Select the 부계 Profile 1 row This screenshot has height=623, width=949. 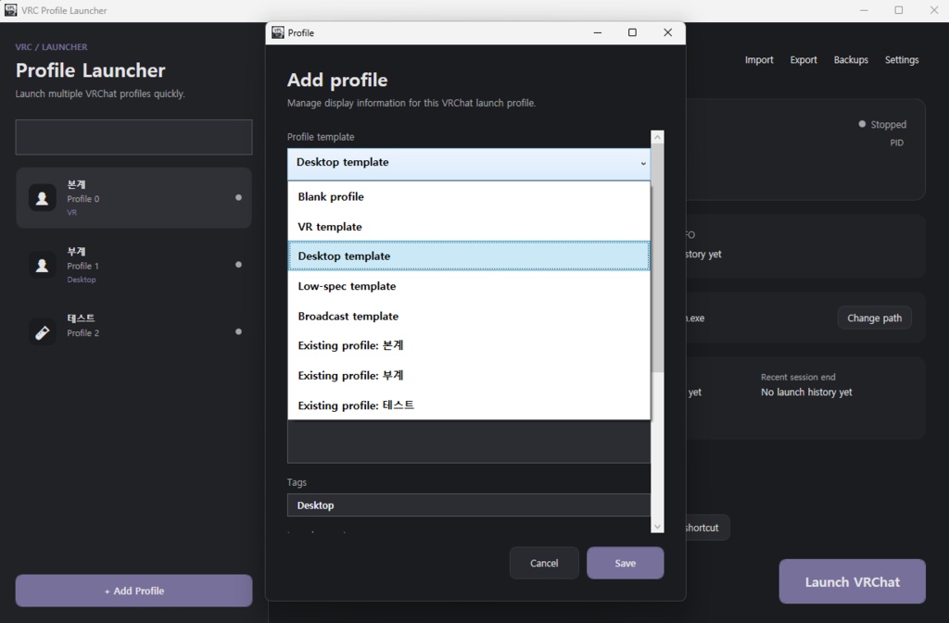click(x=133, y=265)
